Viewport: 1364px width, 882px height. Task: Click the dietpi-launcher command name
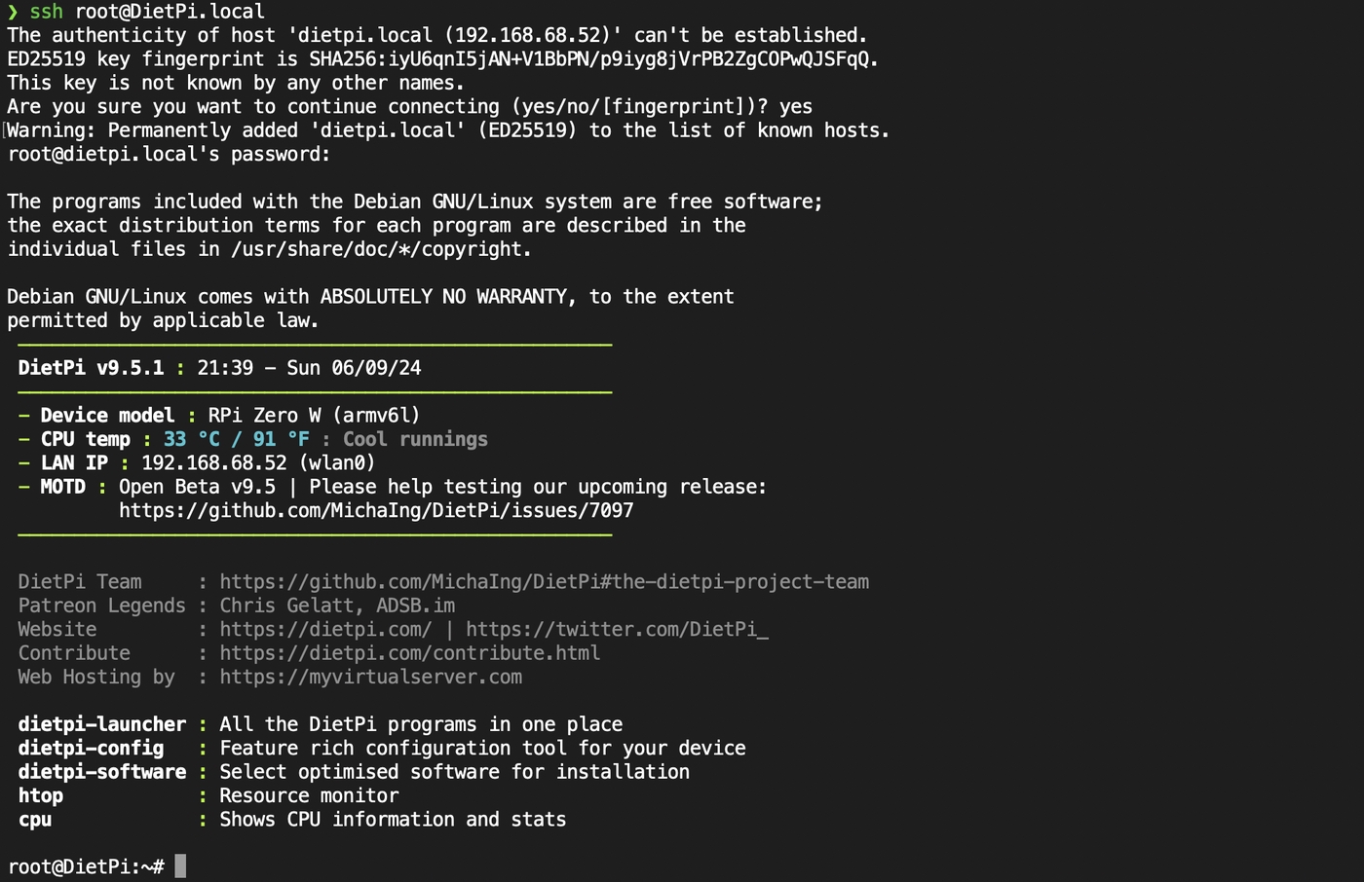101,724
